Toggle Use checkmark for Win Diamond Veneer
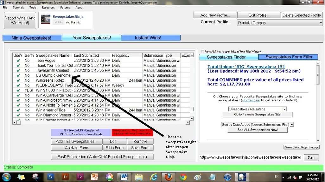325x182 pixels. tap(18, 115)
